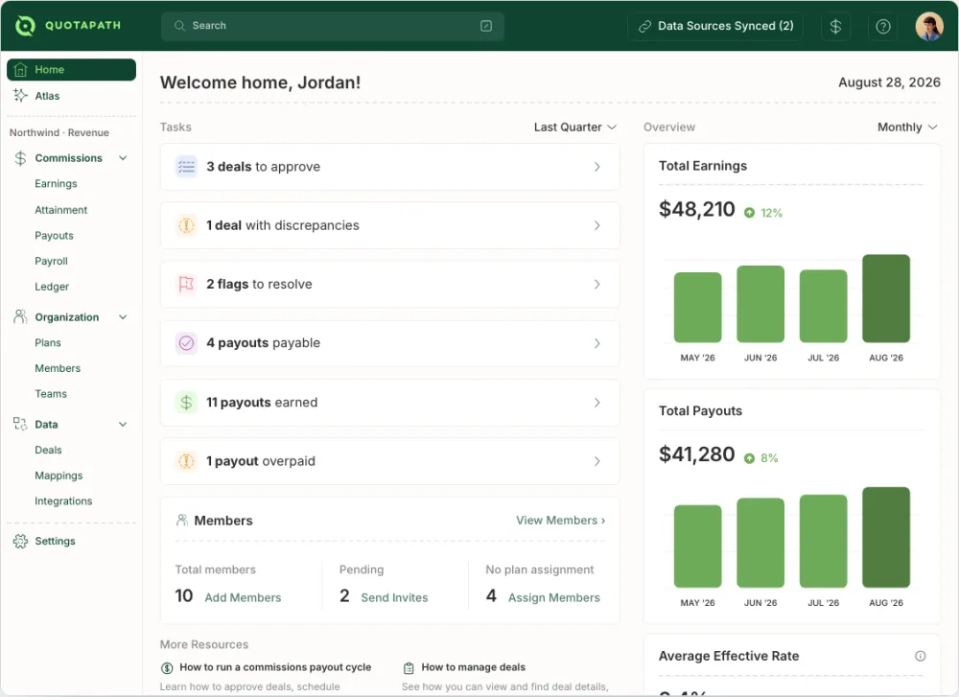Open 1 payout overpaid chevron
959x697 pixels.
click(x=596, y=461)
